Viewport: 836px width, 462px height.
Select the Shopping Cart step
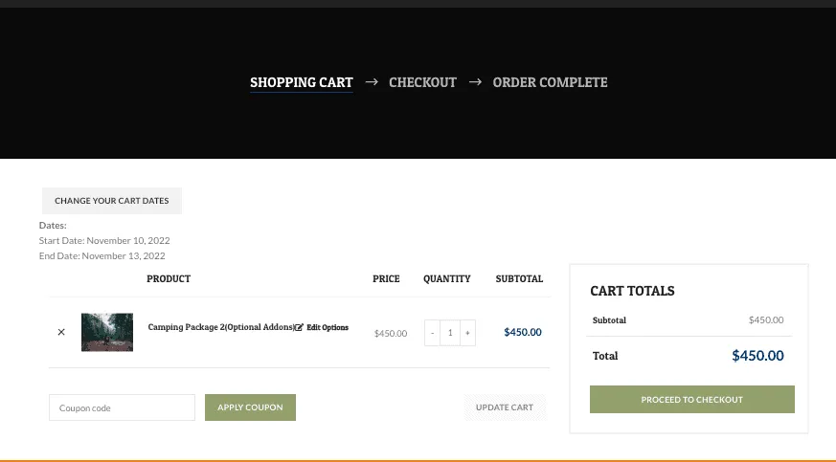(x=302, y=82)
